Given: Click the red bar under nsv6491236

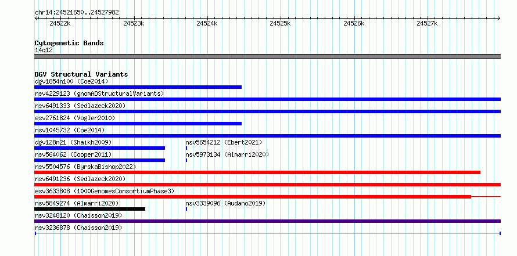Looking at the screenshot, I should [x=268, y=185].
